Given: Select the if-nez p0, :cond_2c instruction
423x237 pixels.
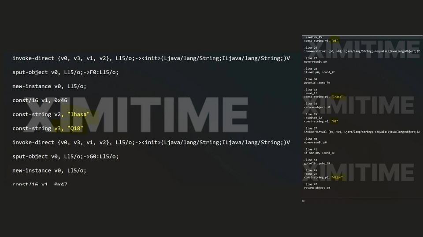Looking at the screenshot, I should 319,153.
